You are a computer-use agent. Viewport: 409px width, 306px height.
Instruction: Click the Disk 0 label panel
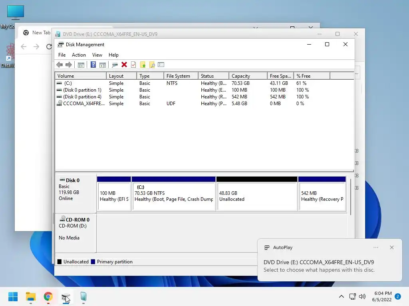[x=75, y=194]
